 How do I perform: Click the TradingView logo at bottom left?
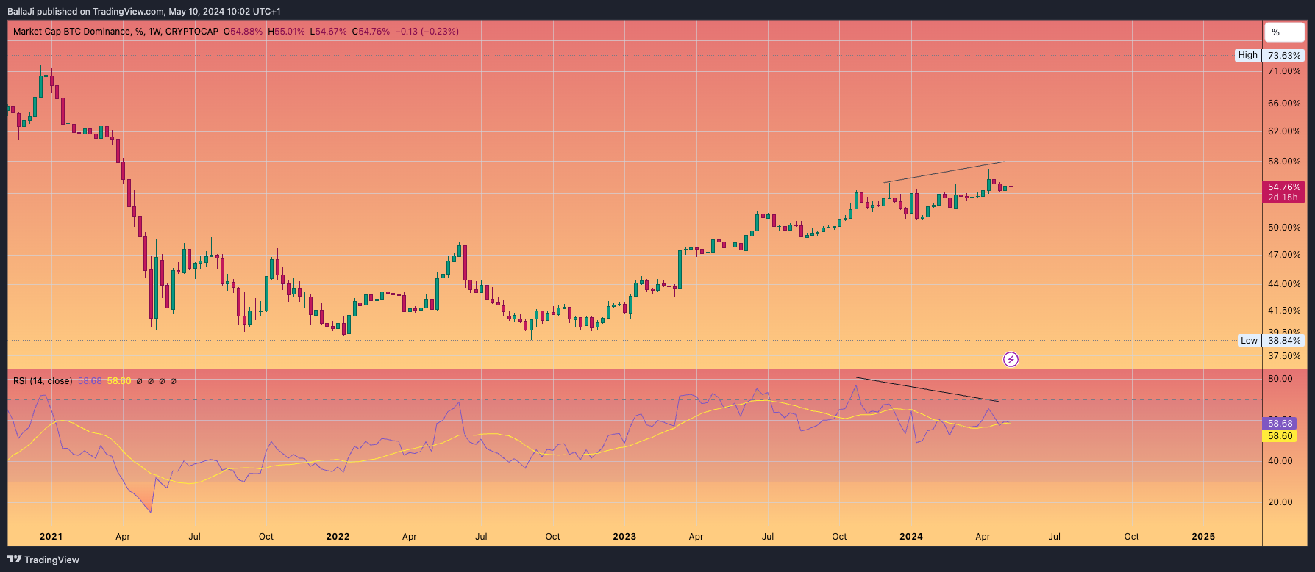click(43, 560)
